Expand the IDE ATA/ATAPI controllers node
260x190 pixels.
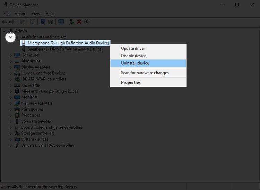point(10,79)
